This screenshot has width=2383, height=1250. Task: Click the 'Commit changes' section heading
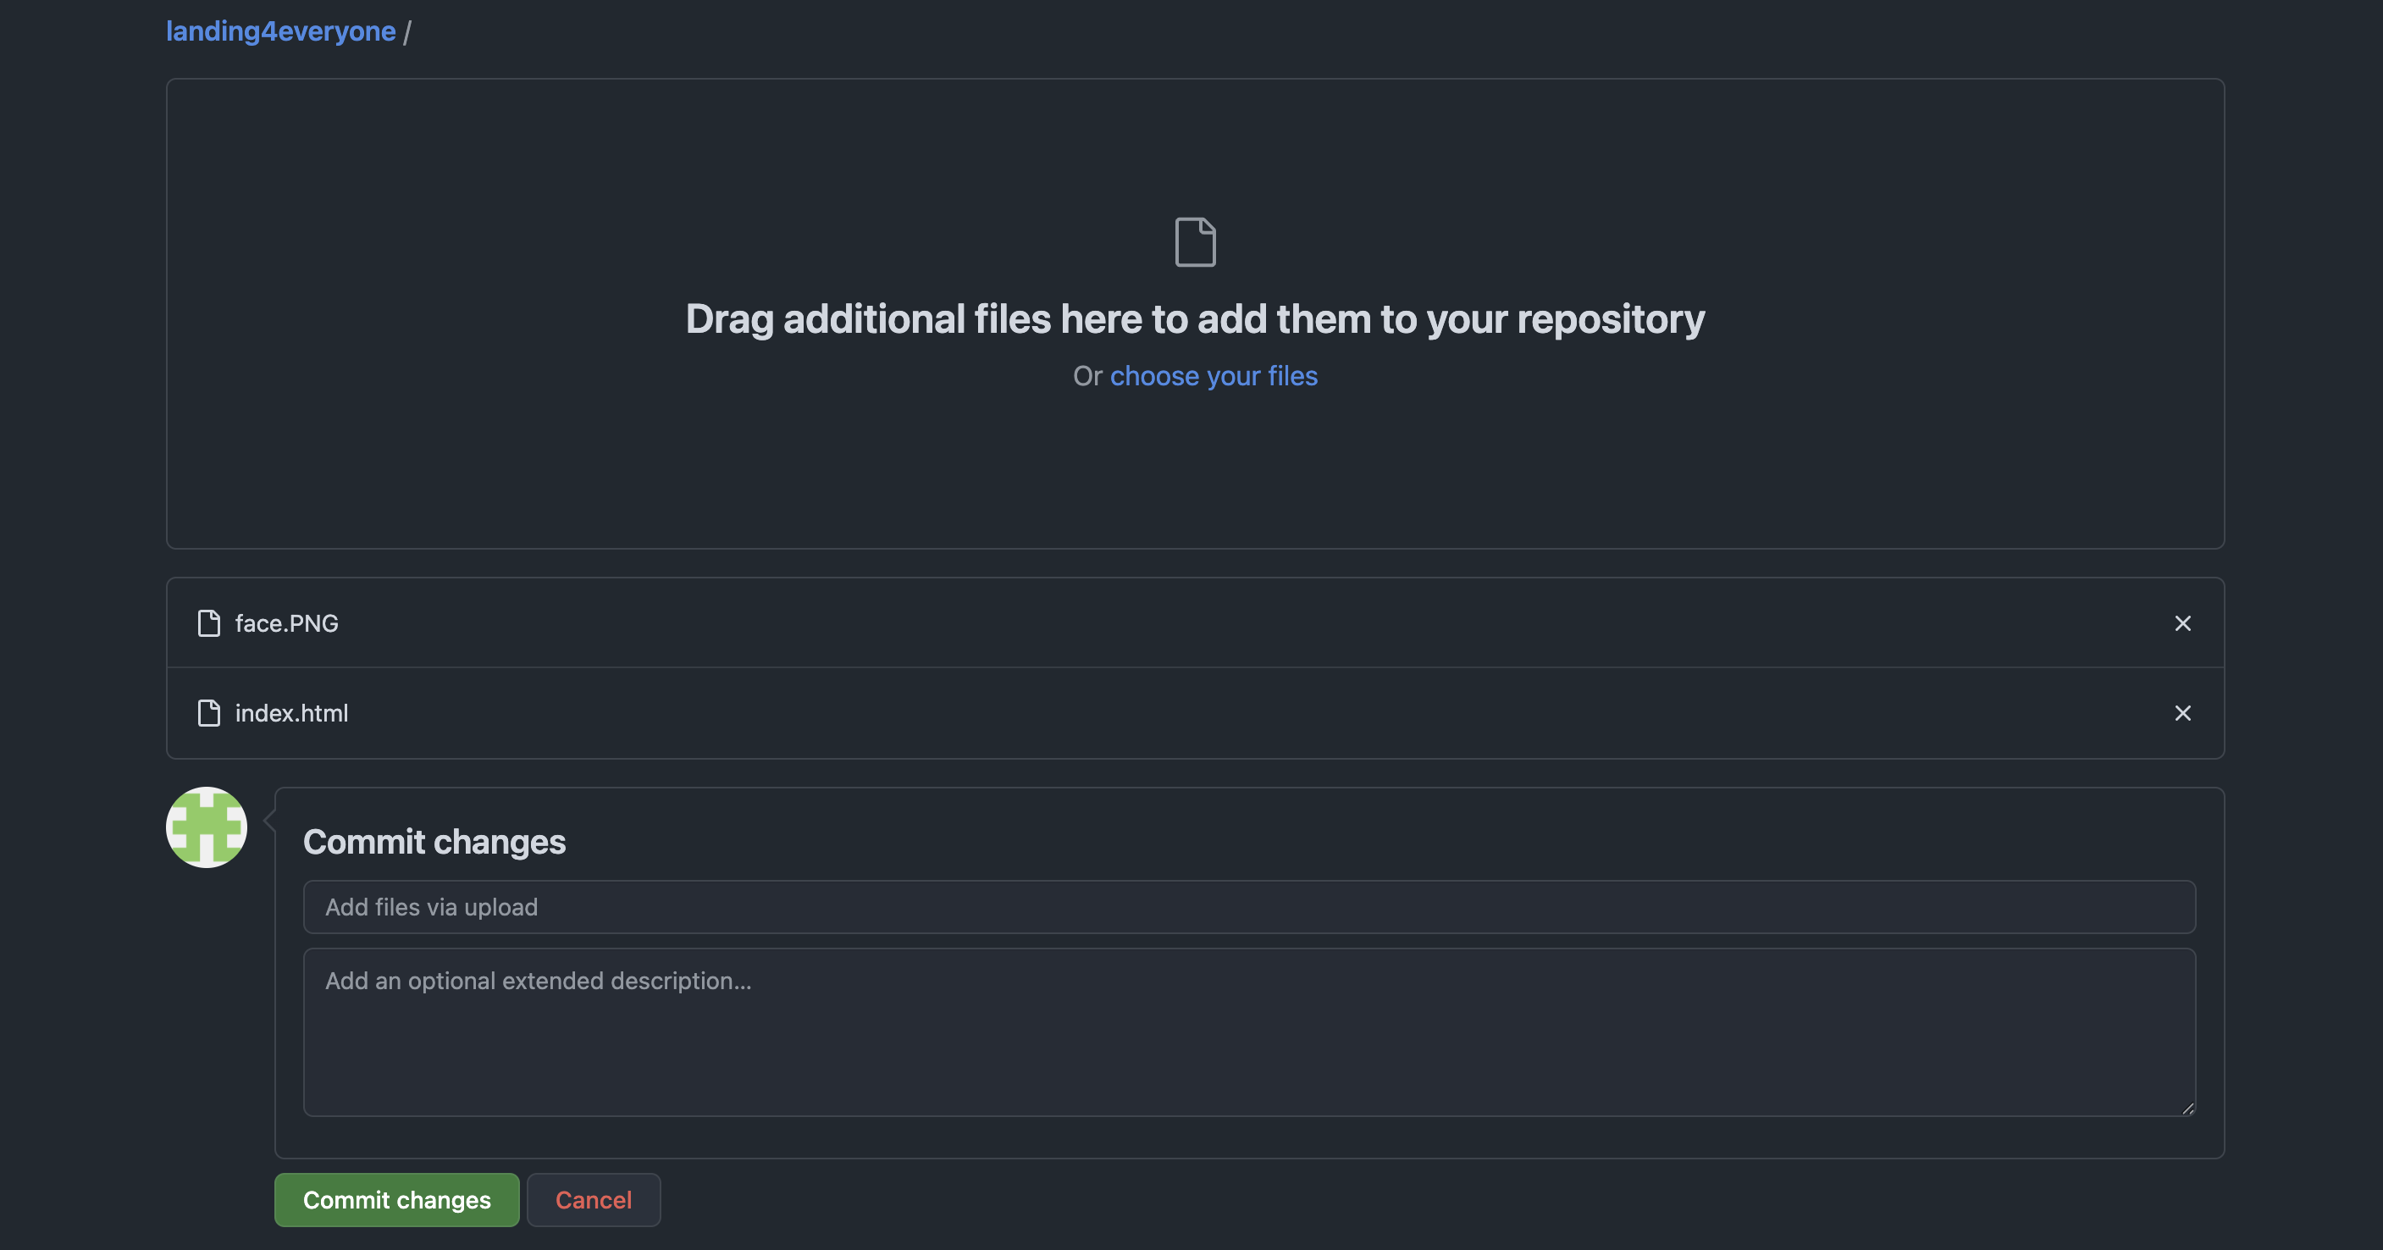tap(434, 842)
